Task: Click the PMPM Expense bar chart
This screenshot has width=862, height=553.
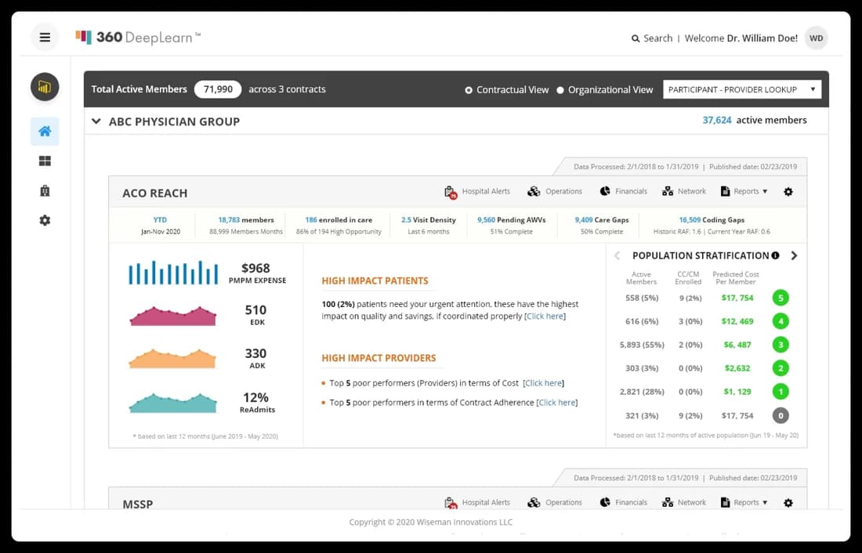Action: tap(173, 273)
